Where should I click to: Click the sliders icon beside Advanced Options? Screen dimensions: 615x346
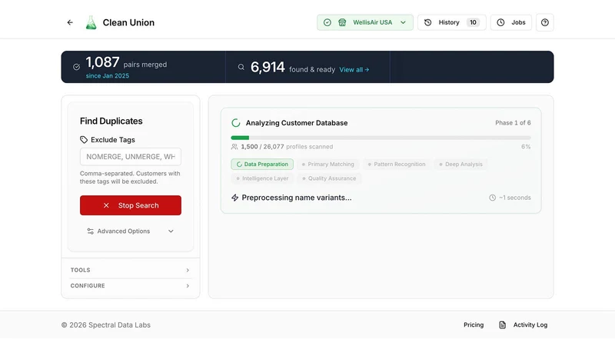[90, 231]
